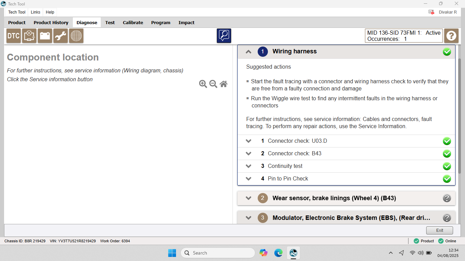Screen dimensions: 465x261
Task: Expand the Connector check: B43 step
Action: pyautogui.click(x=248, y=154)
